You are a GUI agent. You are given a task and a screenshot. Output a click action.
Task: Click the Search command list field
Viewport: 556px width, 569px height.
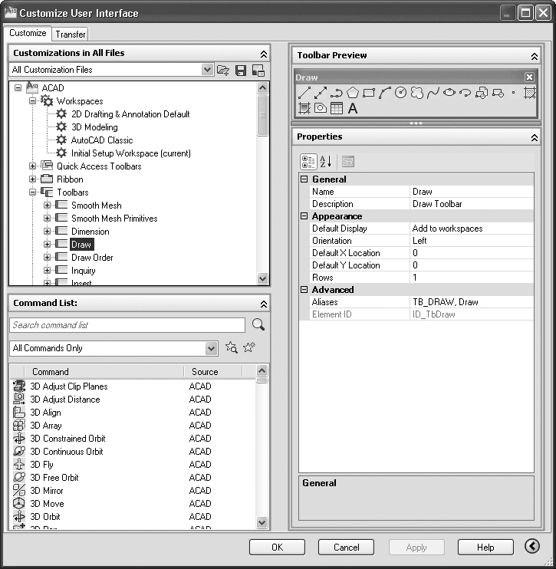[127, 325]
